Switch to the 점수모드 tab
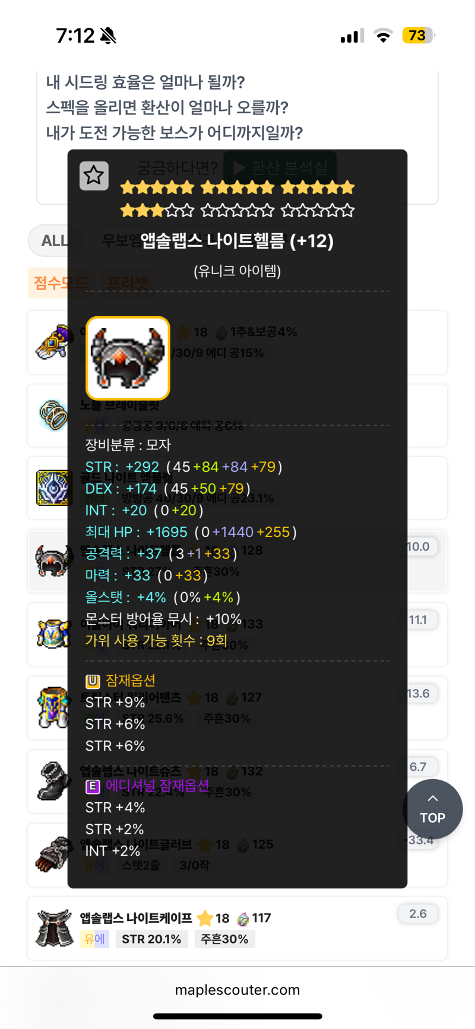The height and width of the screenshot is (1029, 475). click(60, 282)
